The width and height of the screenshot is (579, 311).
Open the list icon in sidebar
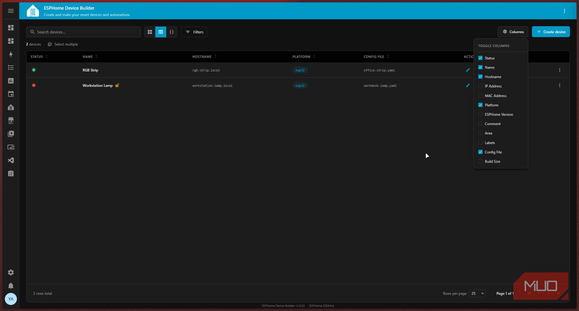tap(11, 68)
